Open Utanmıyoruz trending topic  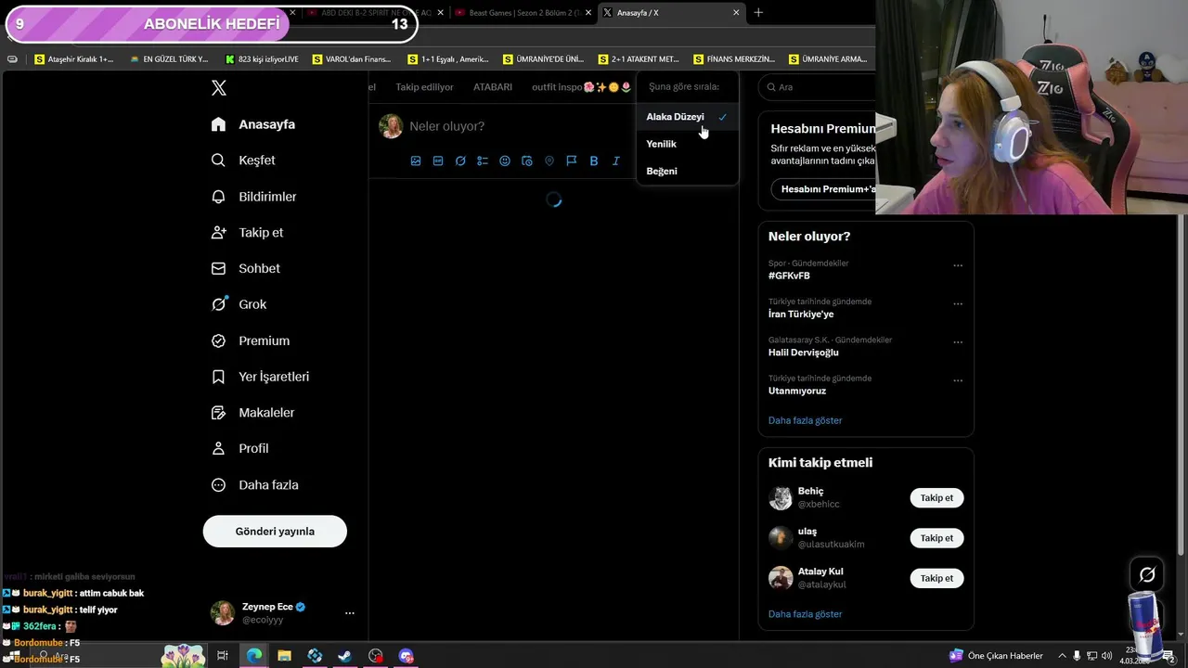[796, 391]
